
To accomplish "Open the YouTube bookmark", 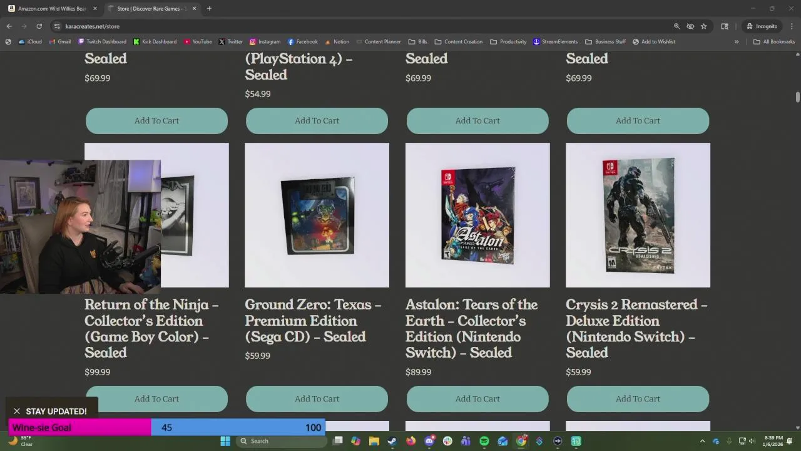I will click(x=198, y=42).
